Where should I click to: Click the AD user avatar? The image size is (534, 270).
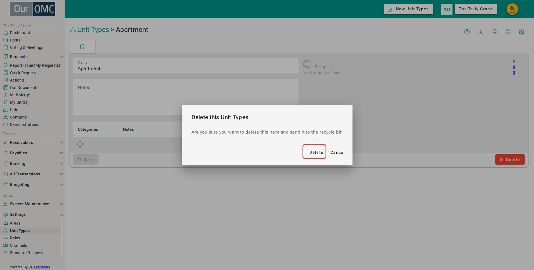[447, 9]
